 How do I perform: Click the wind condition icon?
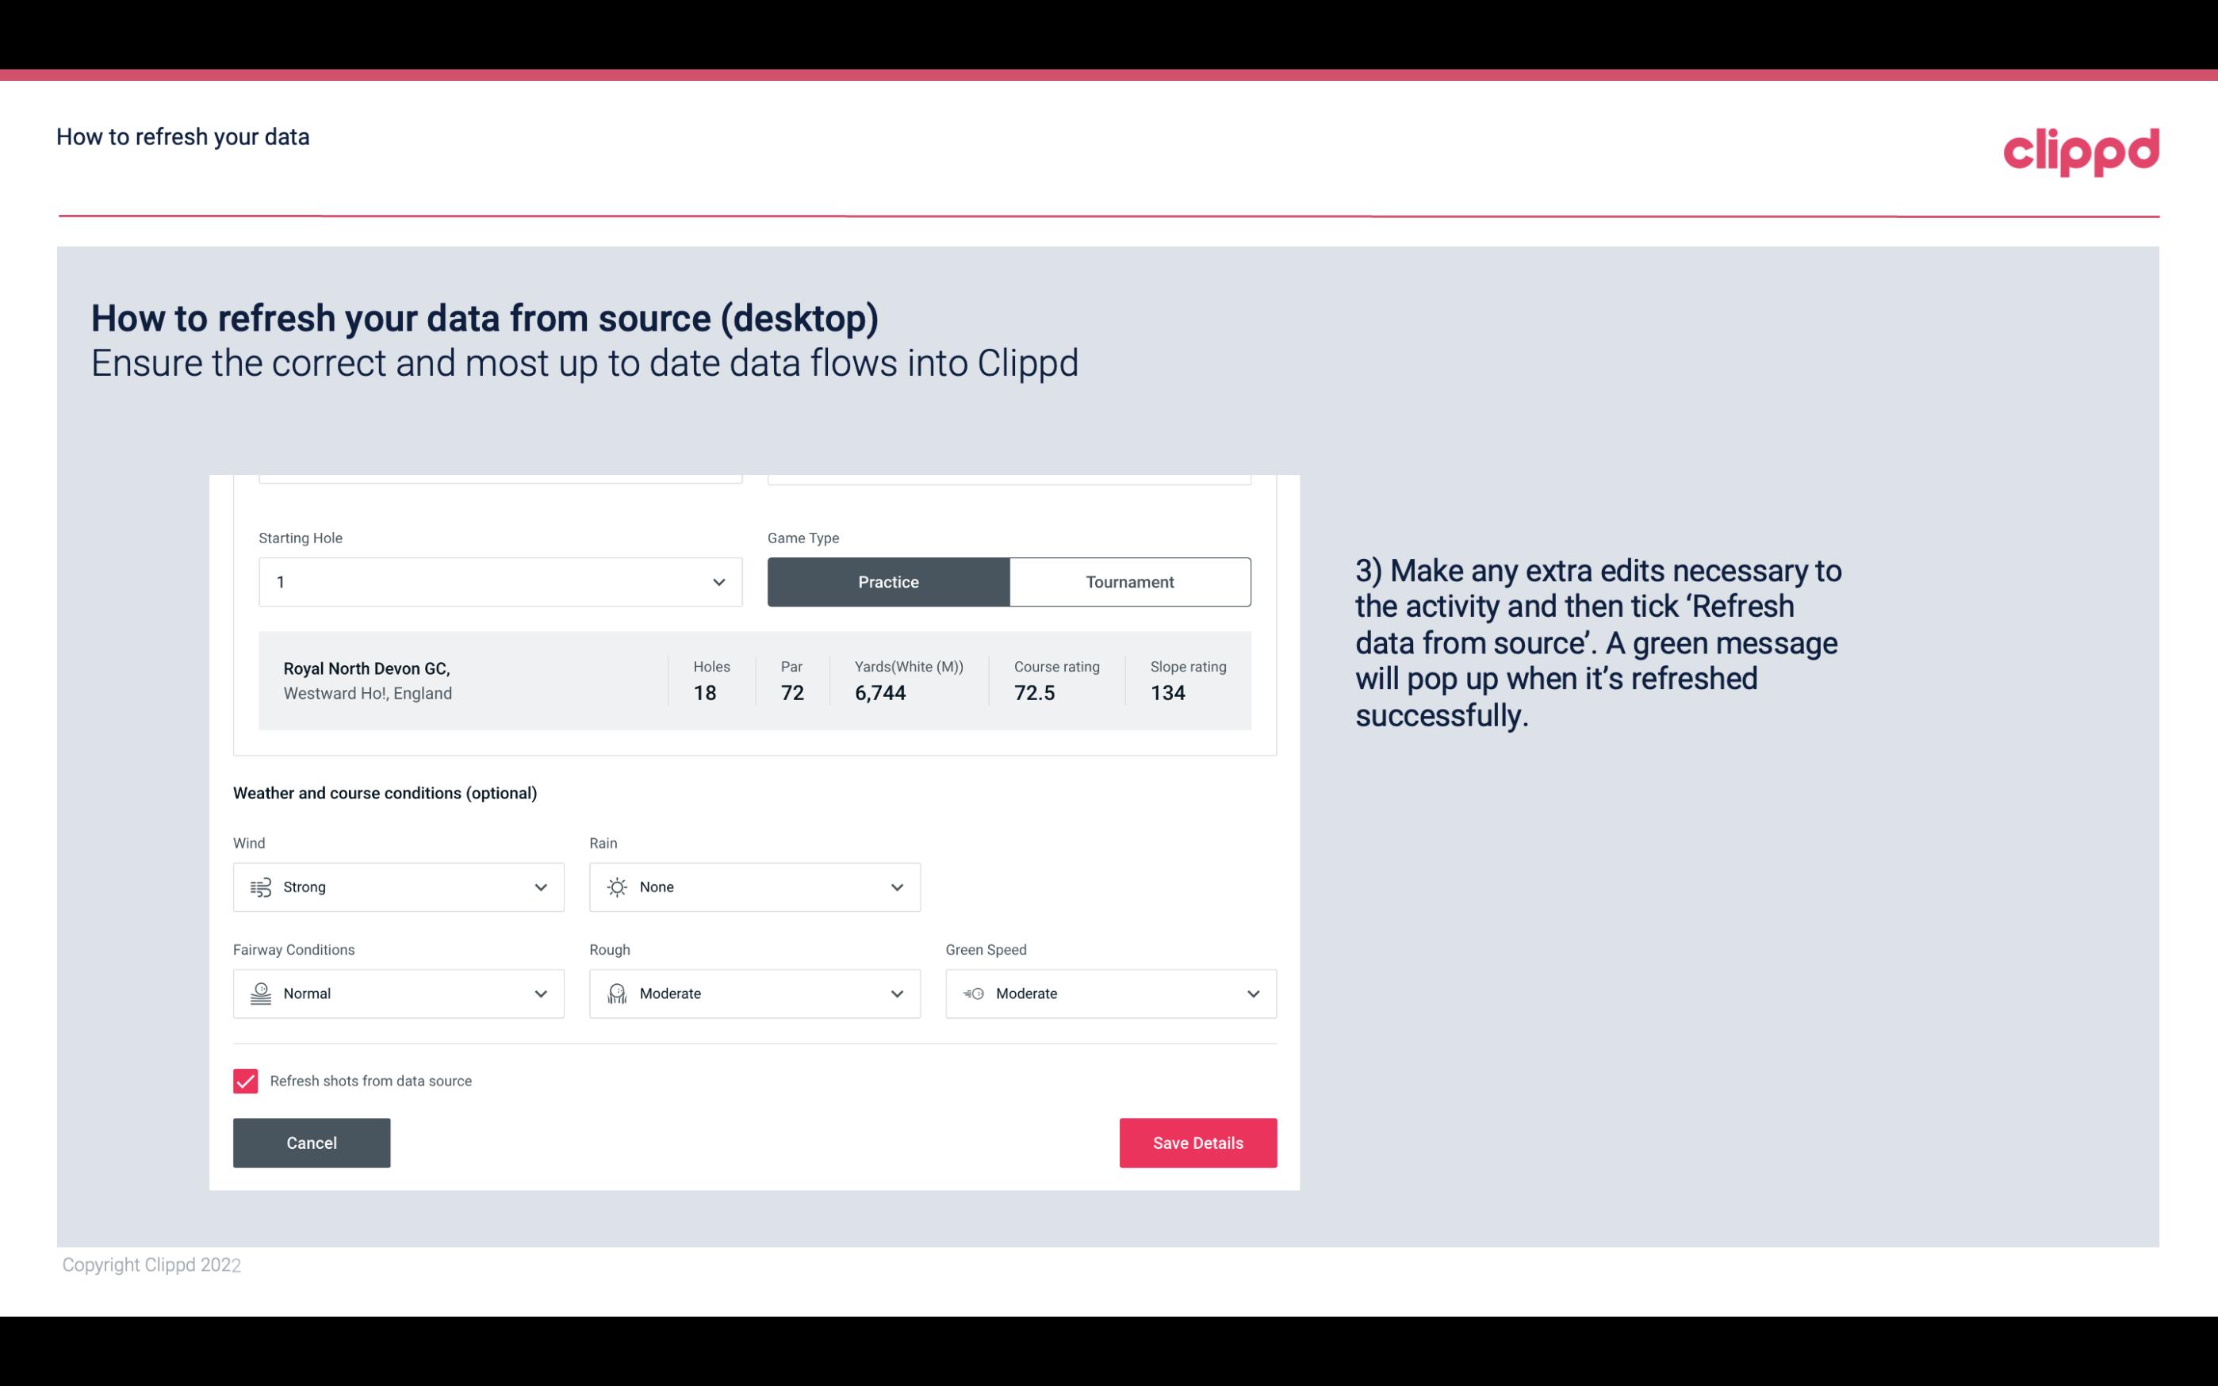tap(260, 886)
